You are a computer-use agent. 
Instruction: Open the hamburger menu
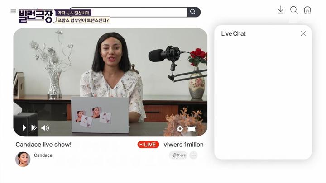(13, 12)
